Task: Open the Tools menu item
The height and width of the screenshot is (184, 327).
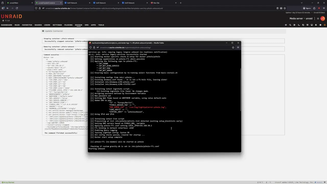Action: [x=101, y=25]
